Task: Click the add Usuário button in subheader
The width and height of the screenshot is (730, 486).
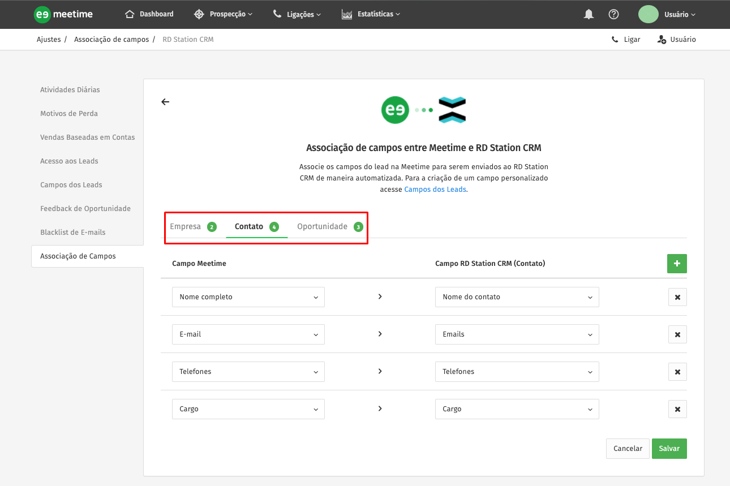Action: tap(677, 40)
